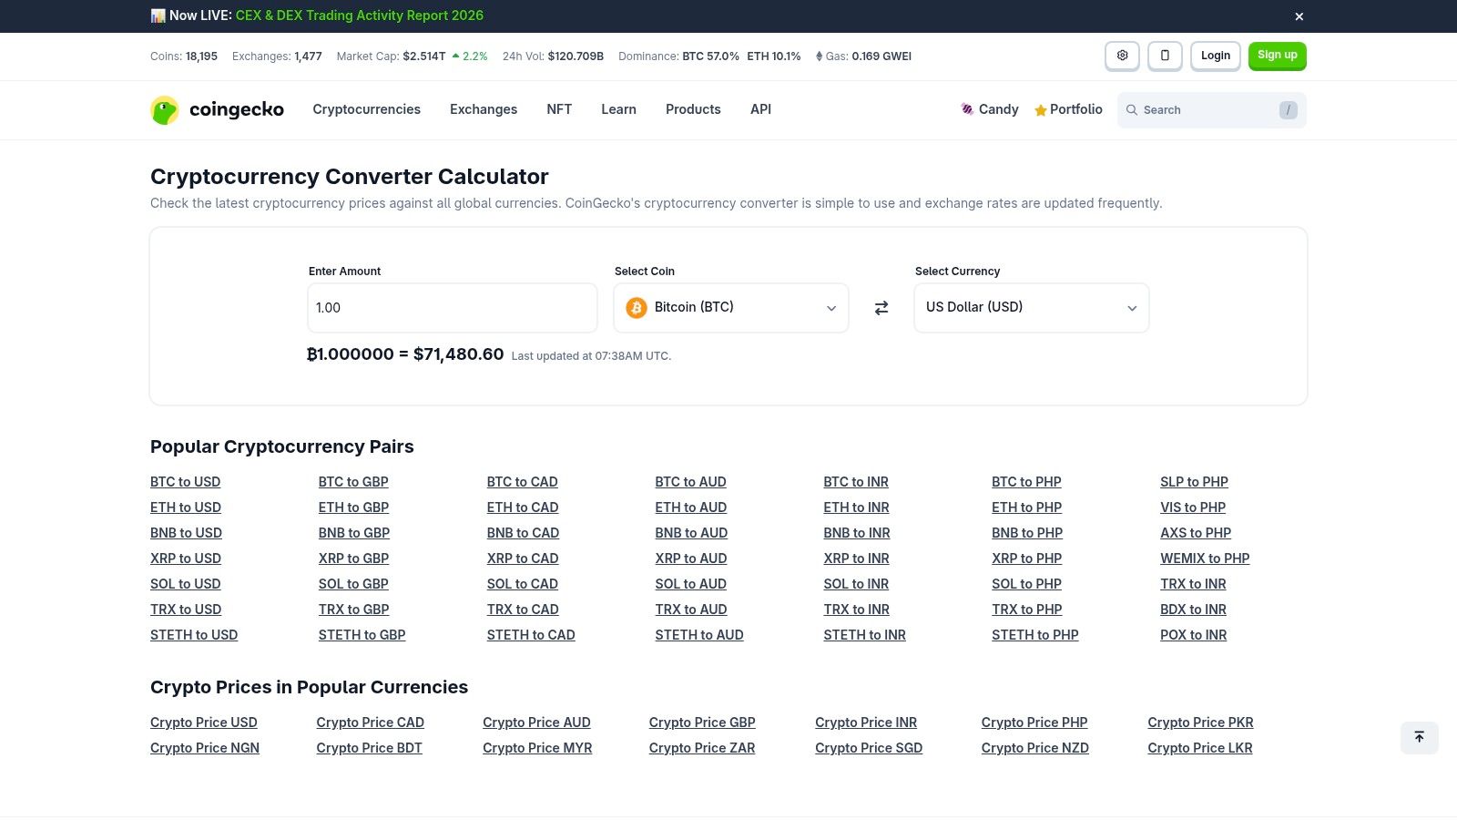Screen dimensions: 1457x820
Task: Click the search magnifier icon
Action: pyautogui.click(x=1132, y=109)
